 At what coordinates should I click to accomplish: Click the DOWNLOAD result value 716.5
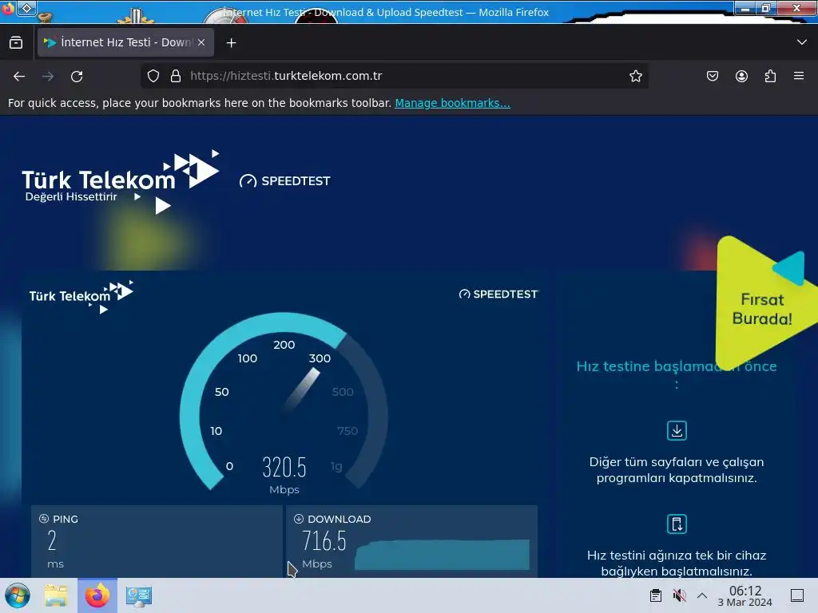click(324, 540)
